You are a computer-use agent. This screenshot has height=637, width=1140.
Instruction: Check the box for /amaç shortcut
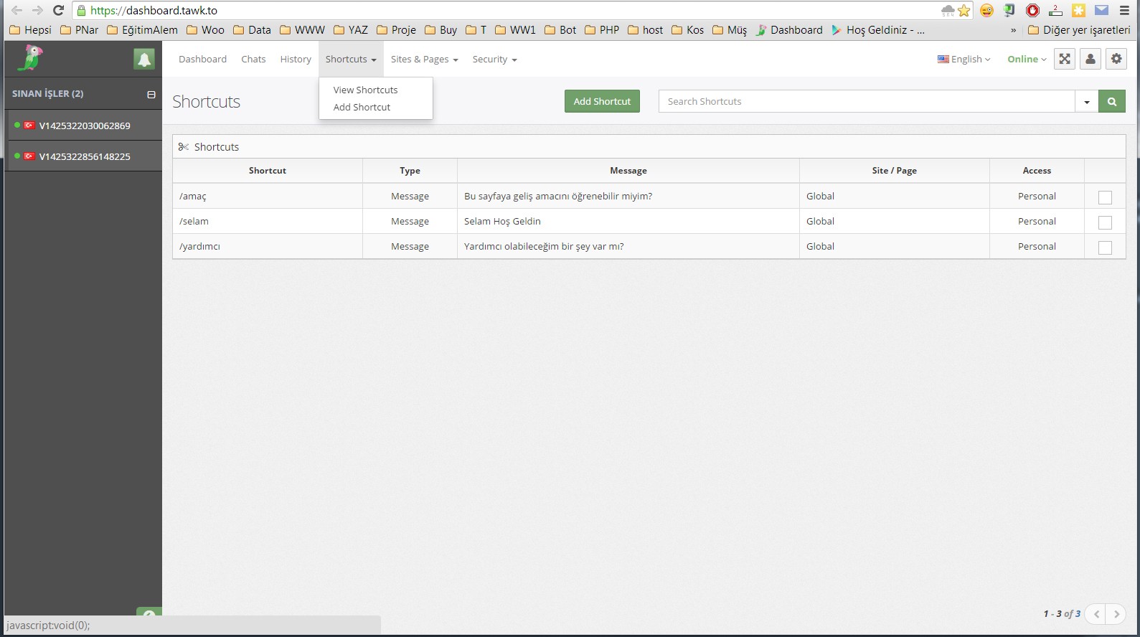pyautogui.click(x=1105, y=197)
